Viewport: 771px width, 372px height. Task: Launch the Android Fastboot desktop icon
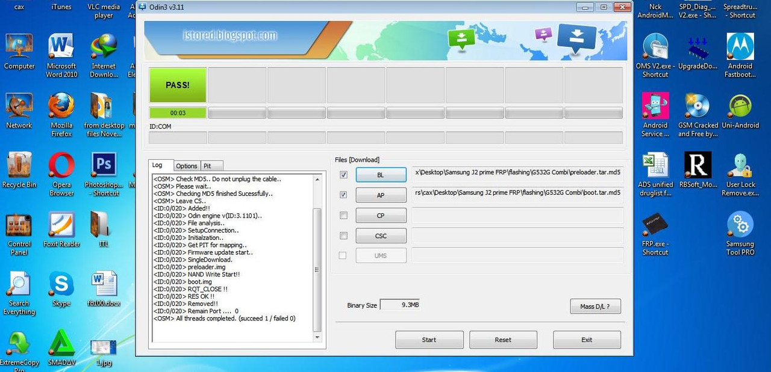coord(740,55)
